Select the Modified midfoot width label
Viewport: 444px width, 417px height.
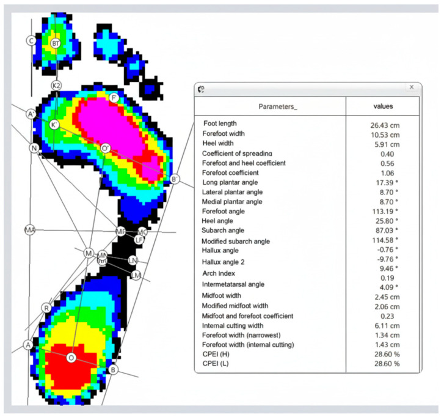click(x=235, y=306)
